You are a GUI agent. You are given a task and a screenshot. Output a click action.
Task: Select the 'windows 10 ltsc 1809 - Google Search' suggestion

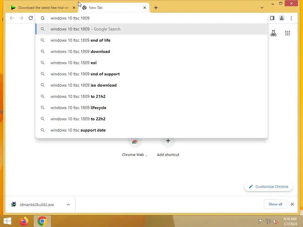(152, 29)
